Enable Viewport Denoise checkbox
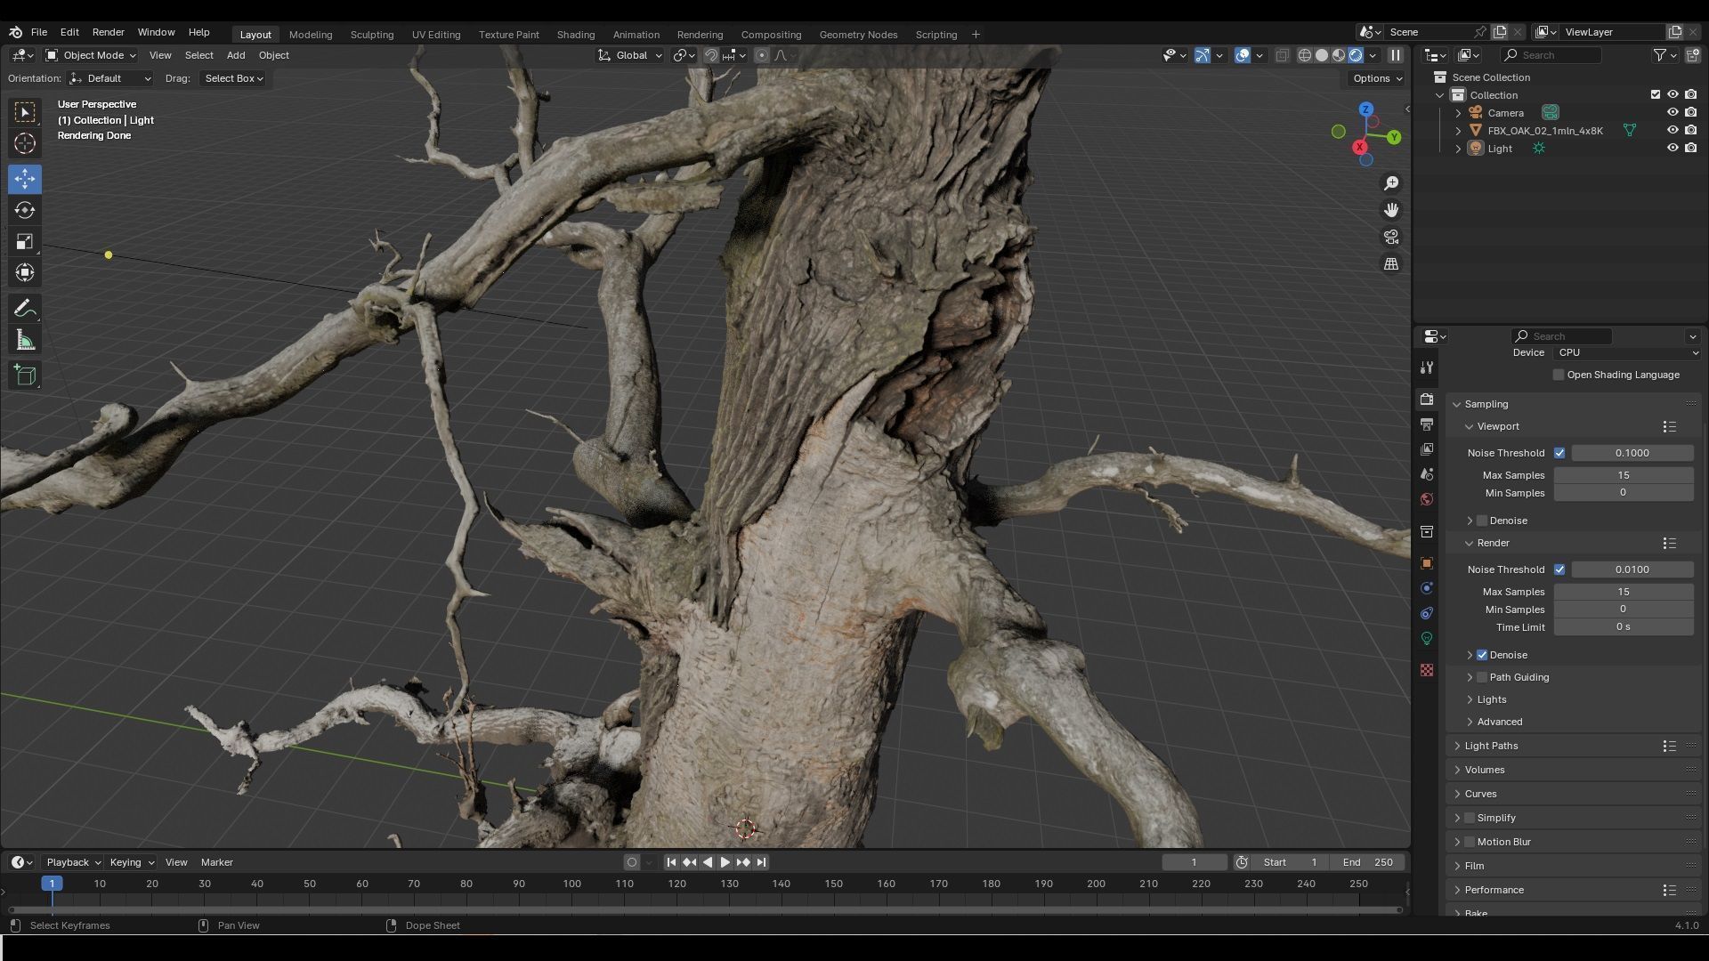 [1482, 521]
